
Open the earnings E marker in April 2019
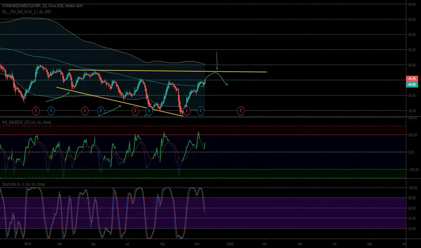pyautogui.click(x=85, y=110)
